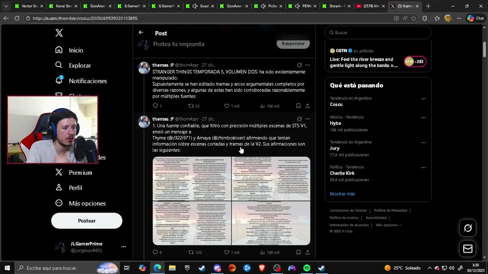This screenshot has width=488, height=274.
Task: Share the Stranger Things Temporada 5 post
Action: coord(307,106)
